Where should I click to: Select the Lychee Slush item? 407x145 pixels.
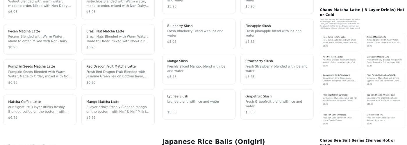(199, 104)
